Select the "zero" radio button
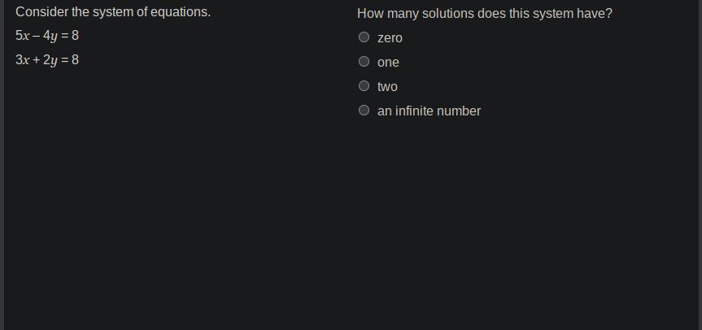The height and width of the screenshot is (330, 702). point(364,37)
